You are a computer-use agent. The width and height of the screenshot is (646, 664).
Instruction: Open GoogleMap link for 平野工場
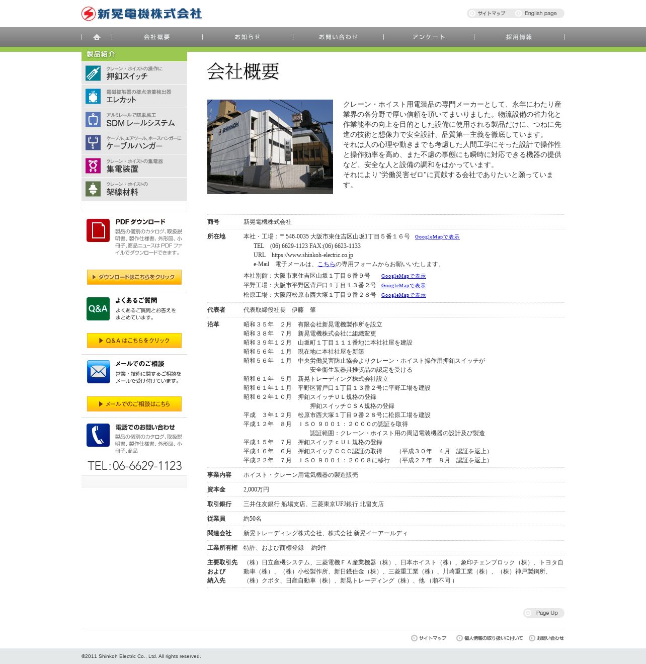(x=403, y=286)
